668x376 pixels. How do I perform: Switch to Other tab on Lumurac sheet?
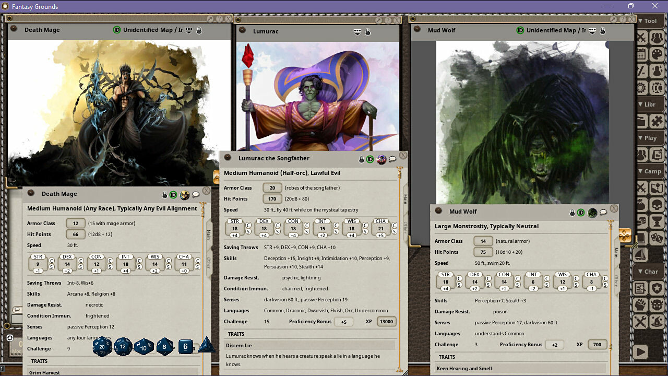(x=404, y=227)
